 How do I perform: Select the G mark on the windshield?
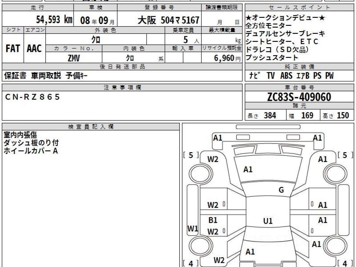(x=281, y=190)
